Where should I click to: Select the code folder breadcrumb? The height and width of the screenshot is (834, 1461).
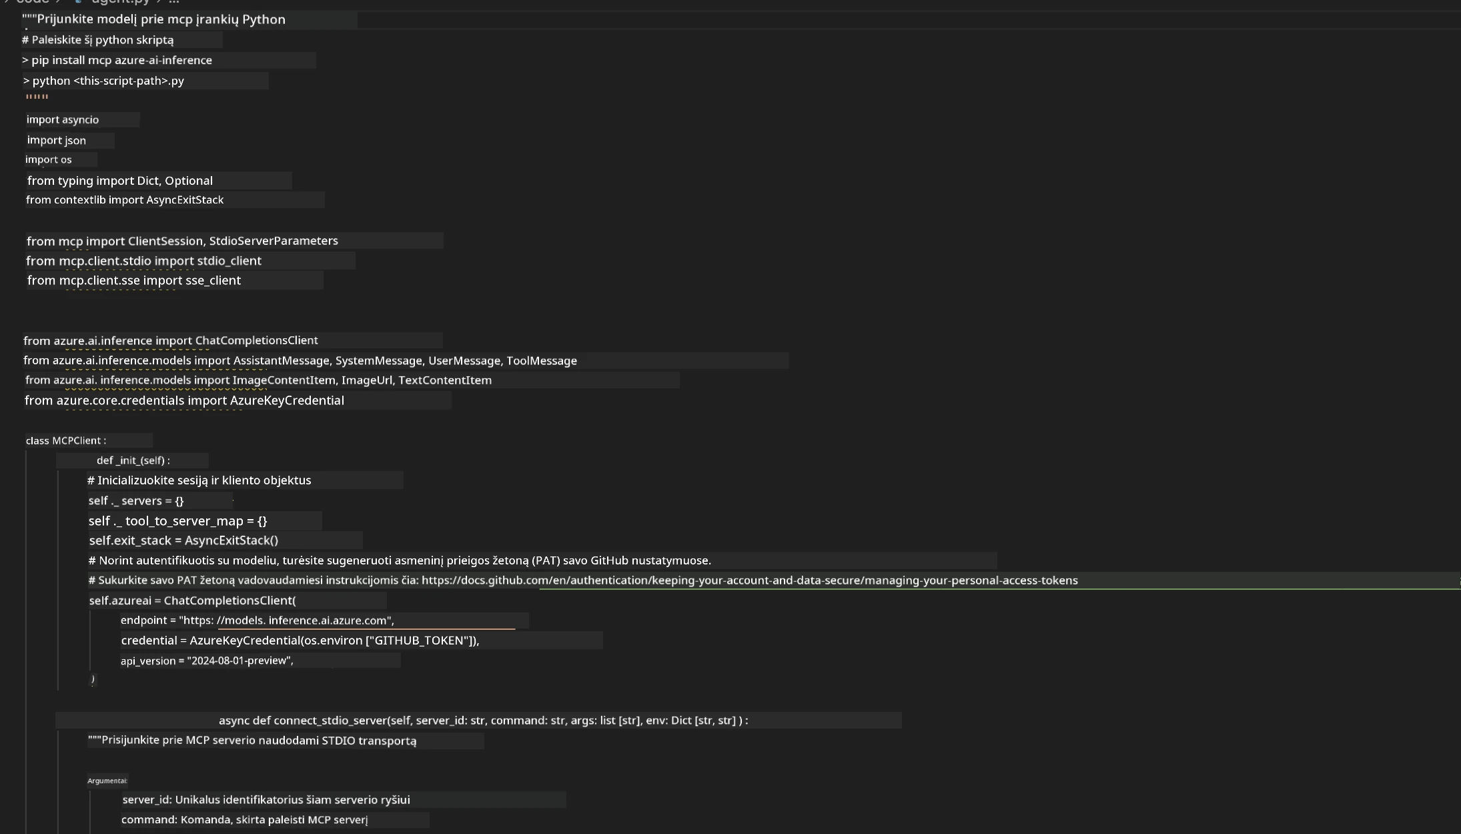(x=33, y=2)
